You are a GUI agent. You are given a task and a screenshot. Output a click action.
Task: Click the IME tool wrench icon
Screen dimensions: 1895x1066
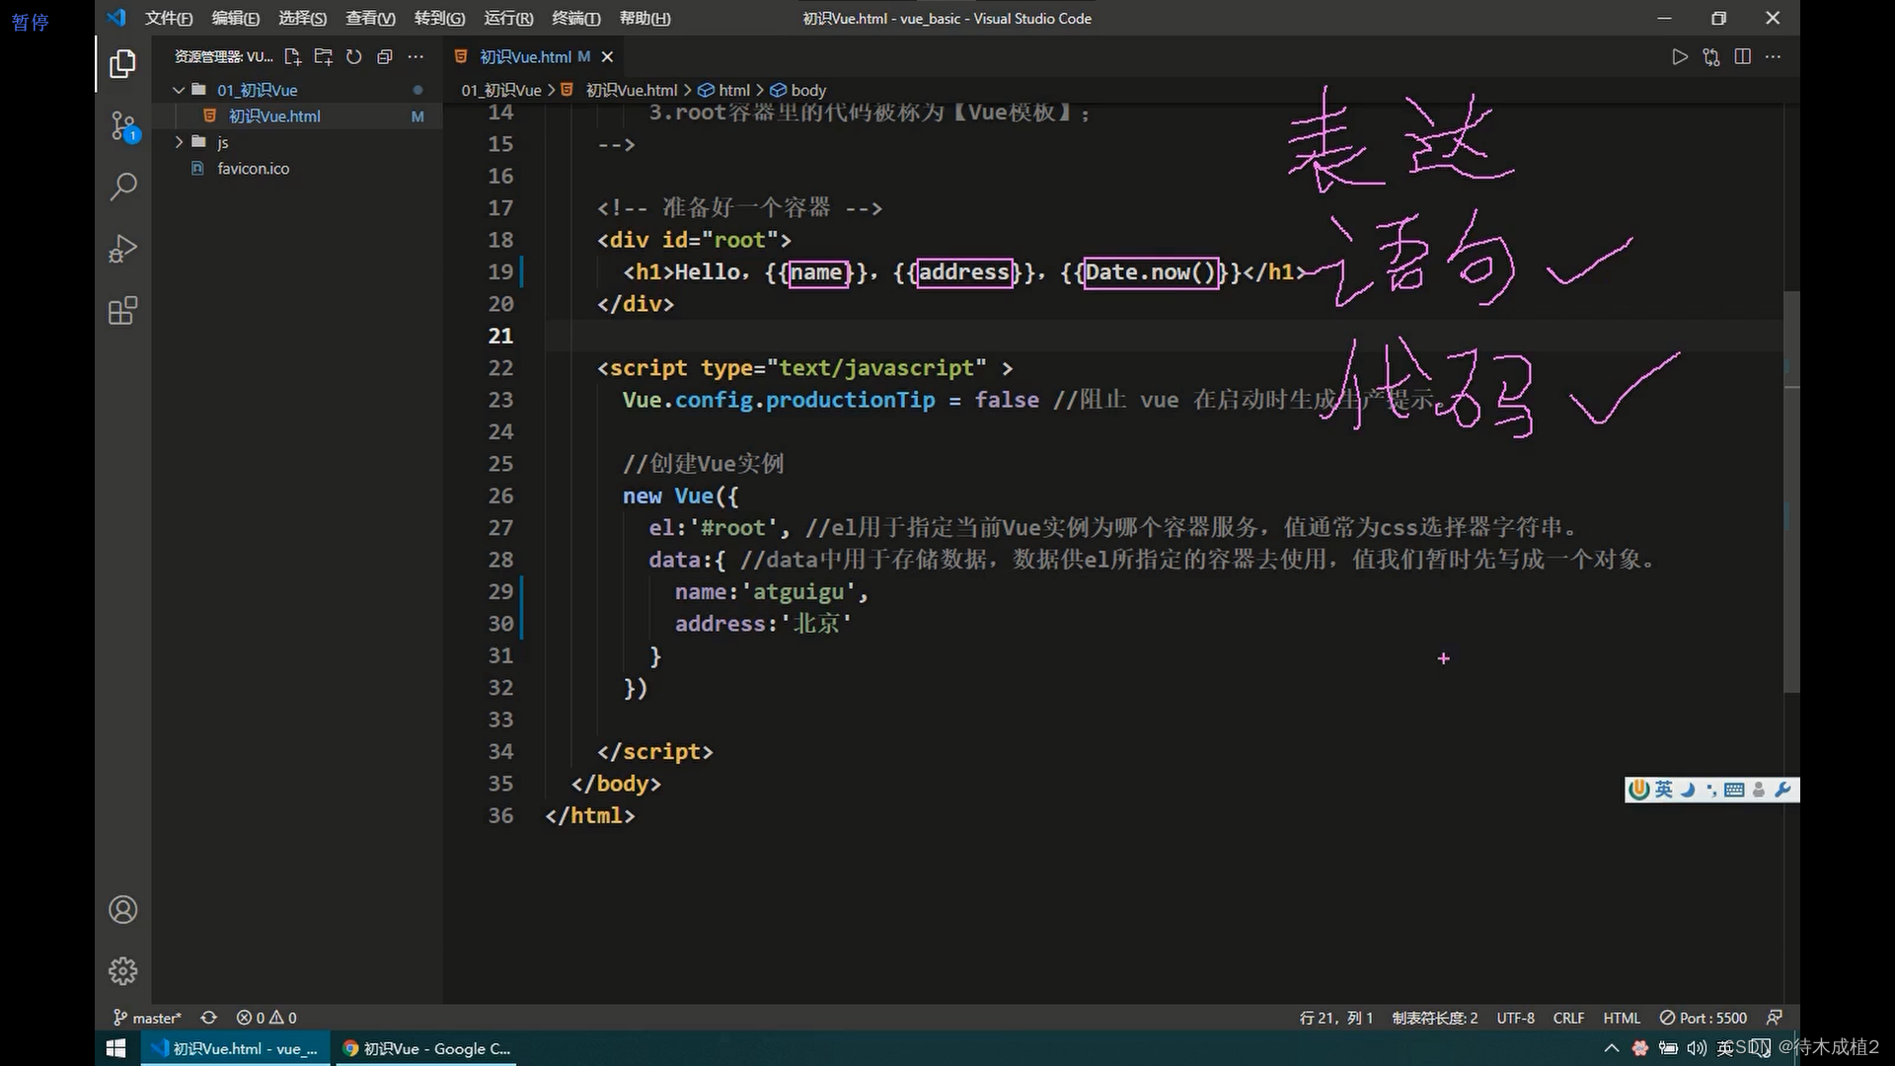click(1782, 790)
